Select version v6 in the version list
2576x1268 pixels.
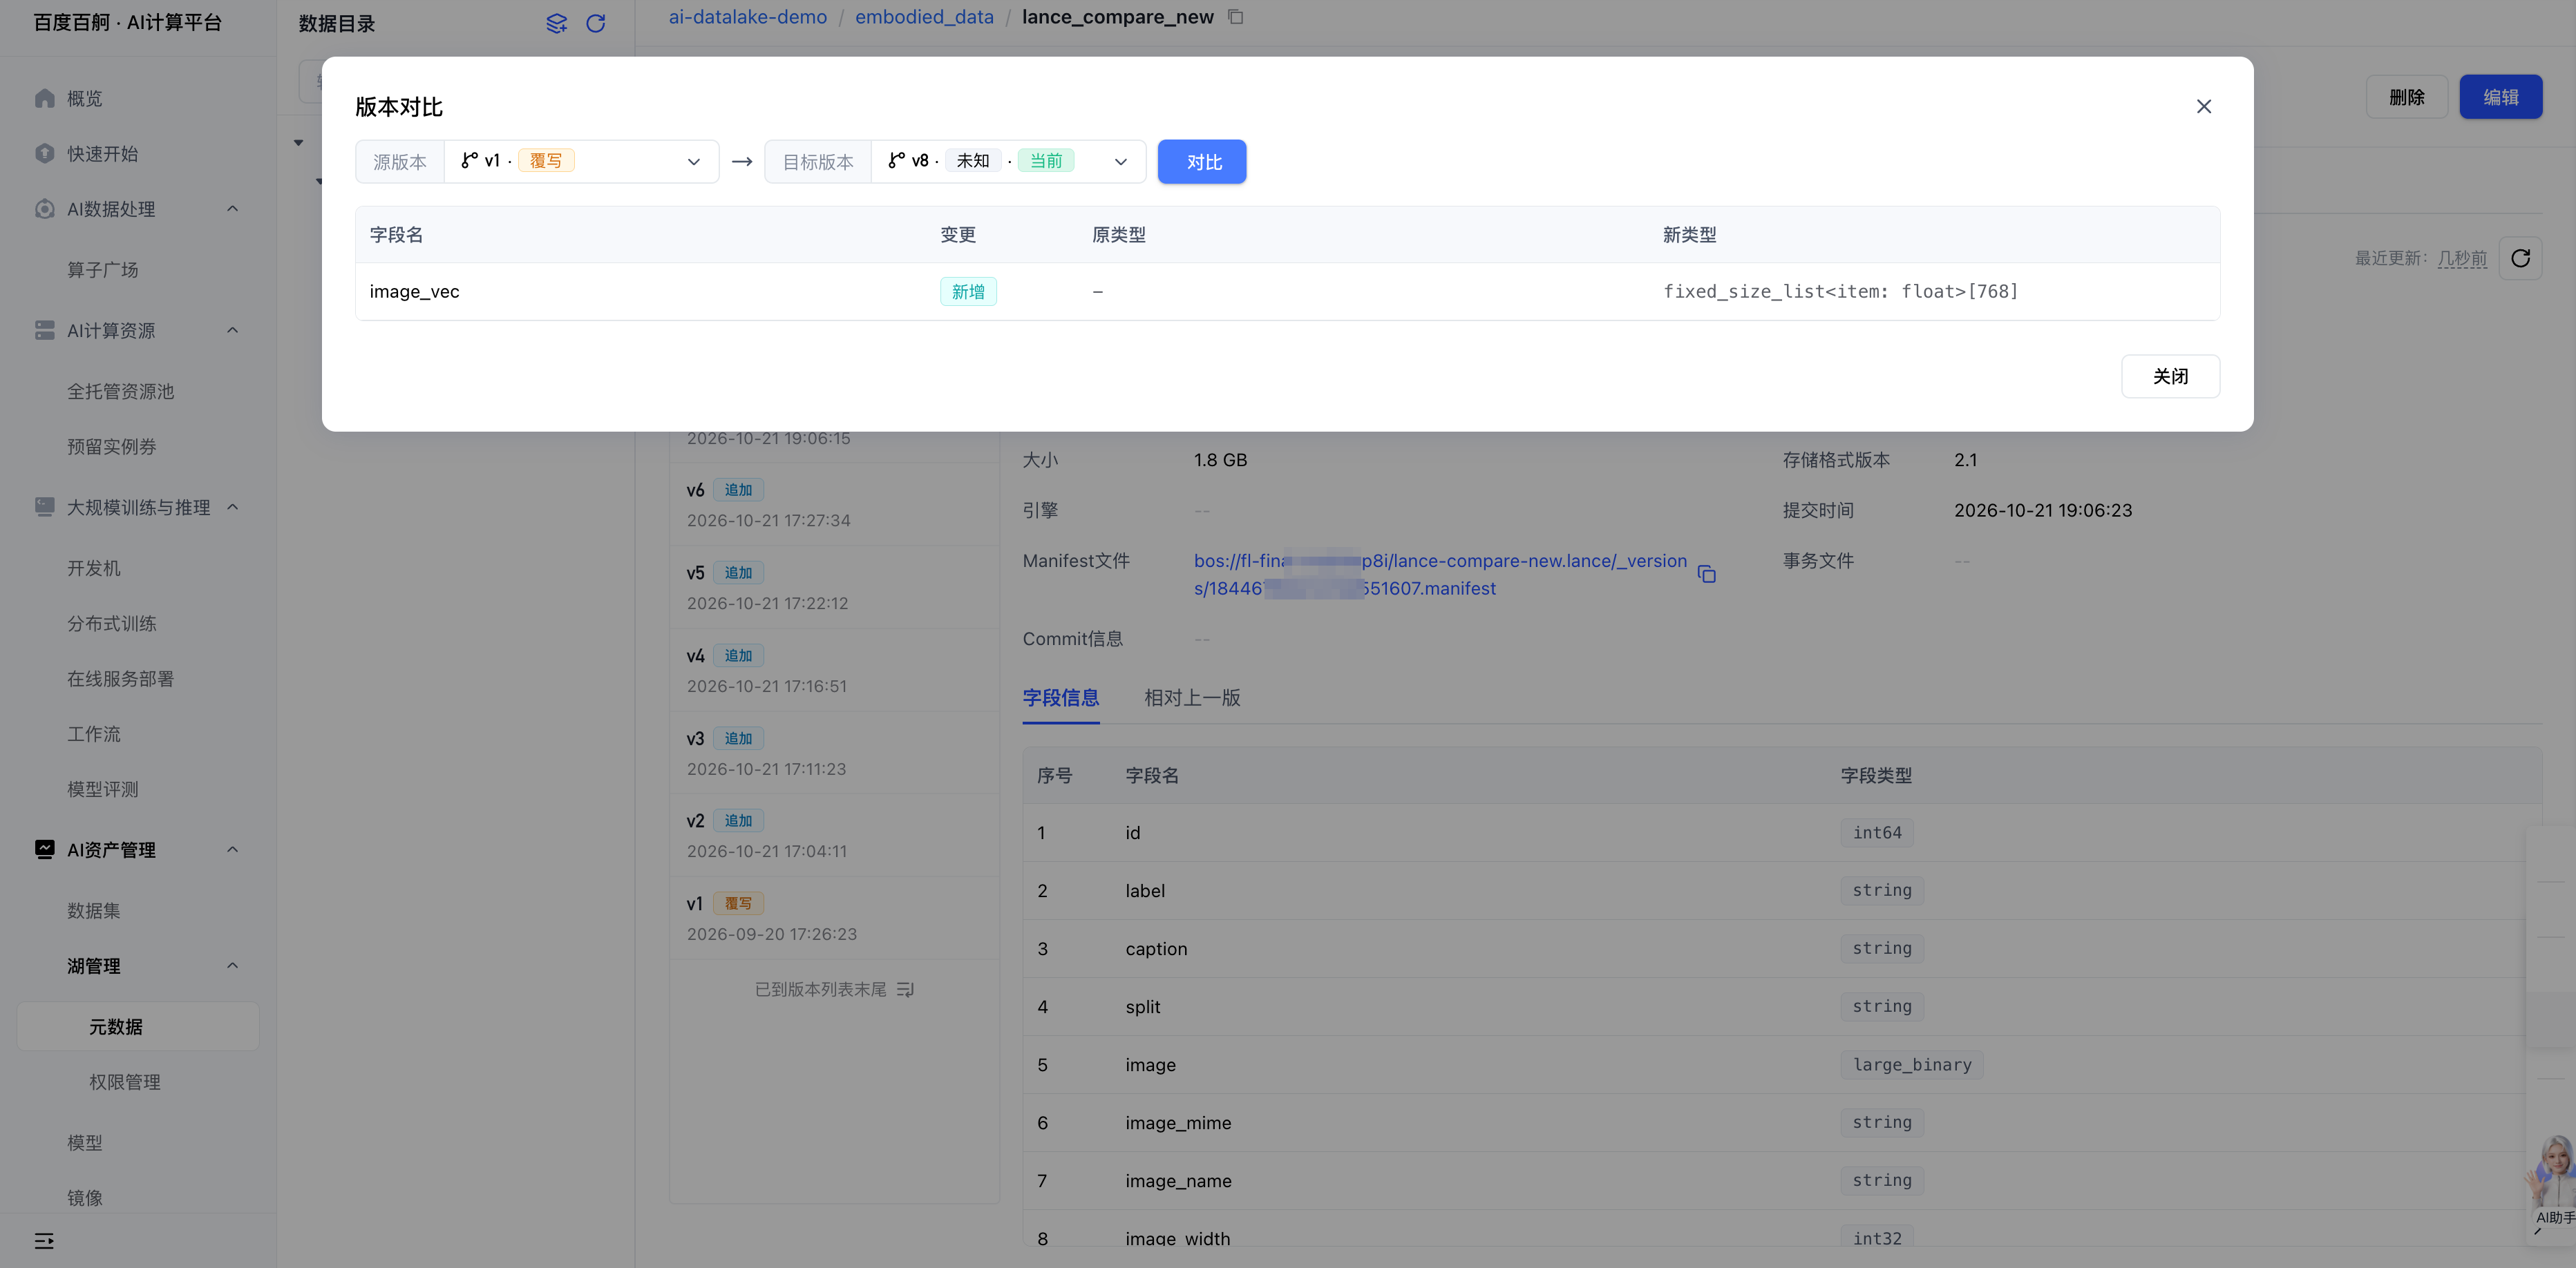tap(834, 505)
